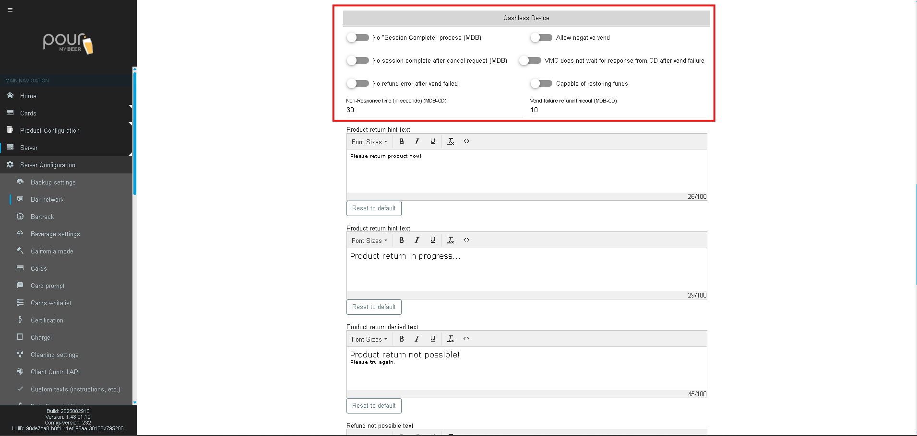Viewport: 917px width, 436px height.
Task: Expand the Product Configuration menu
Action: 50,131
